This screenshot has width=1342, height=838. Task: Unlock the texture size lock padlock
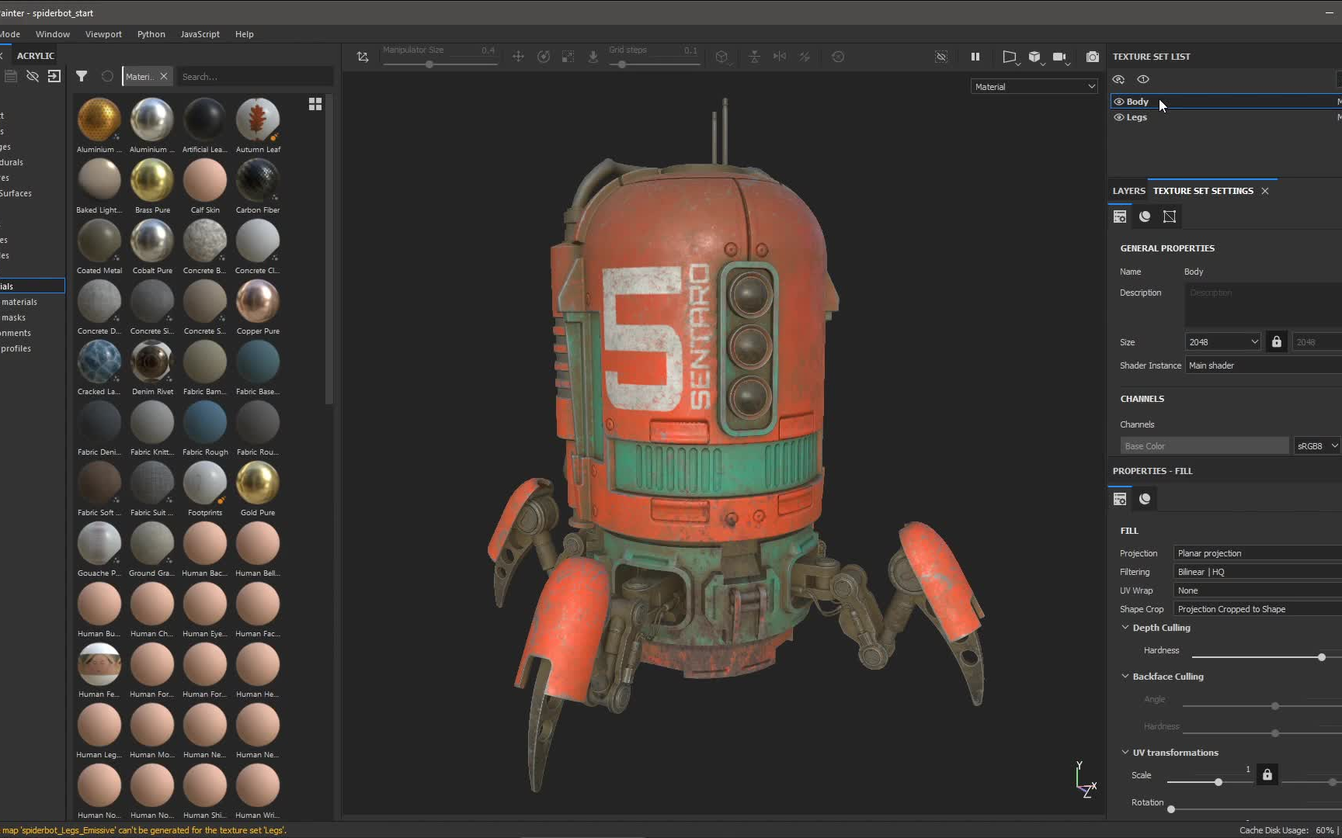pyautogui.click(x=1276, y=341)
